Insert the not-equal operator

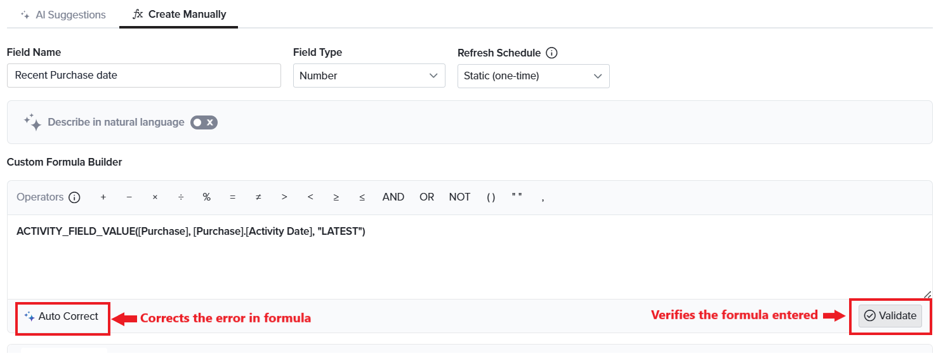click(258, 197)
